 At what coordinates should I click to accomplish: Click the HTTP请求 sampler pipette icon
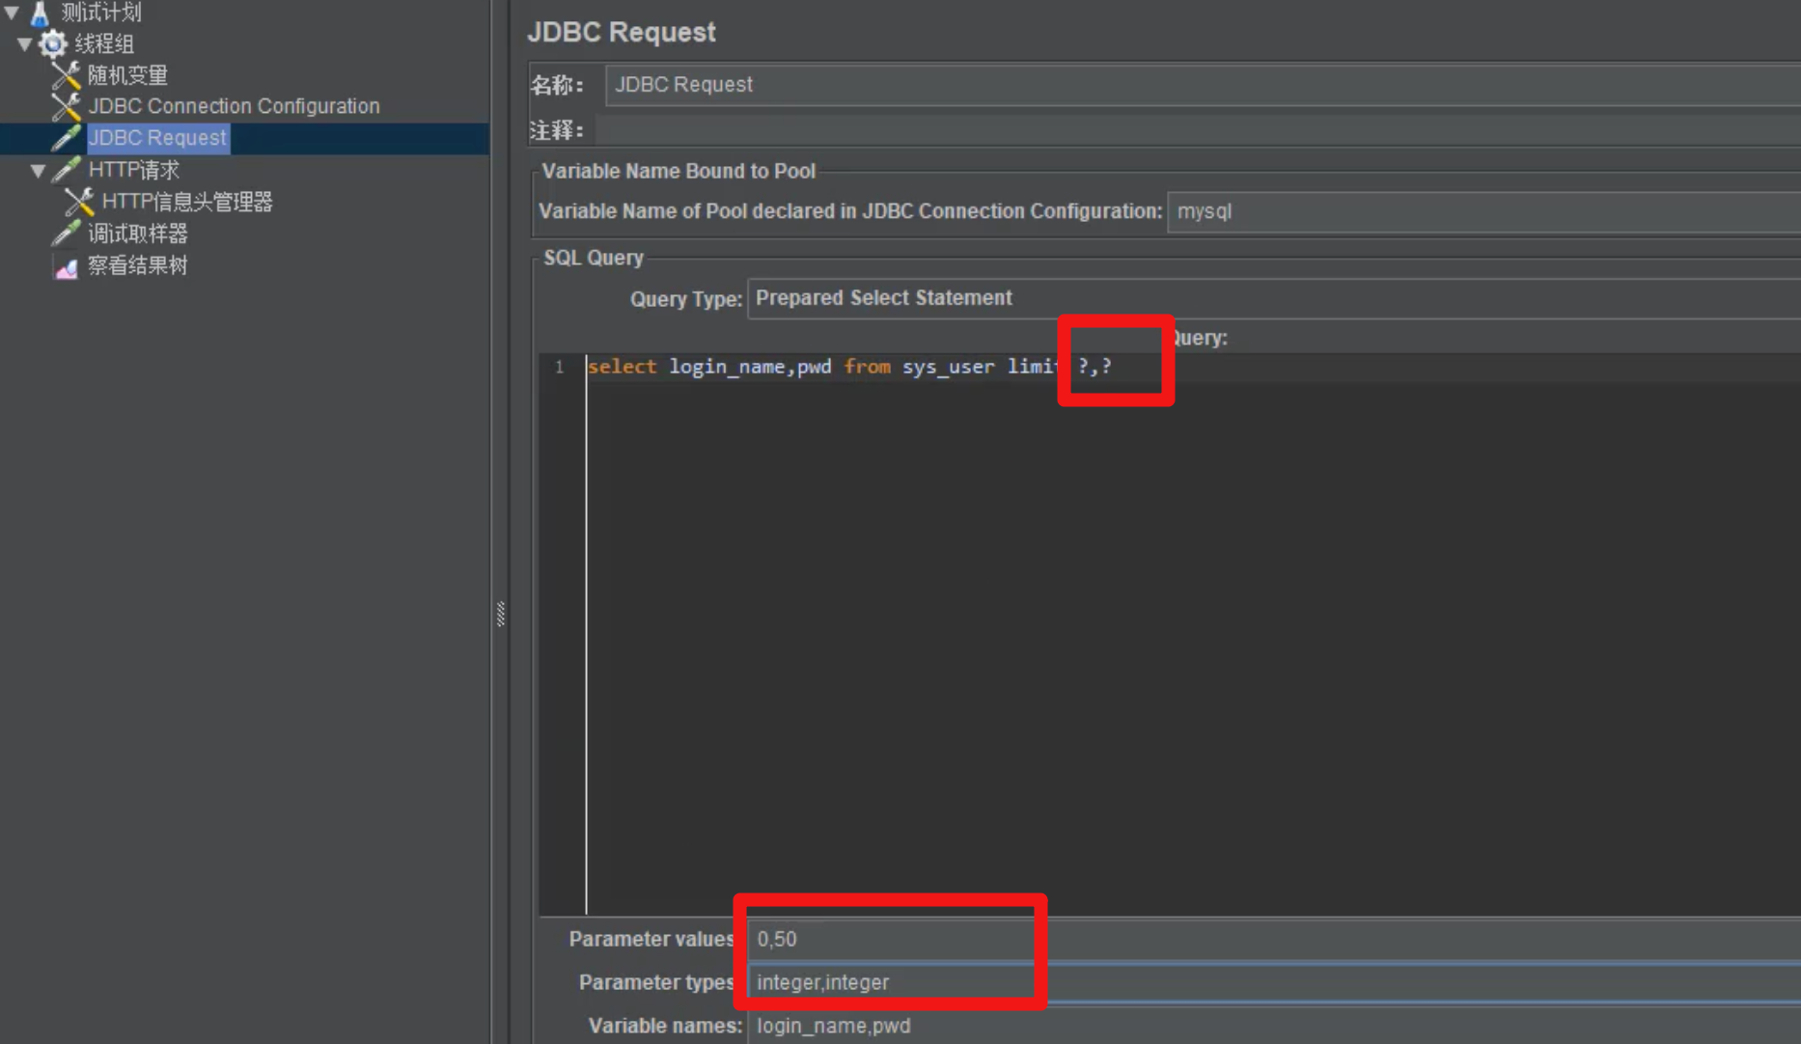point(66,170)
